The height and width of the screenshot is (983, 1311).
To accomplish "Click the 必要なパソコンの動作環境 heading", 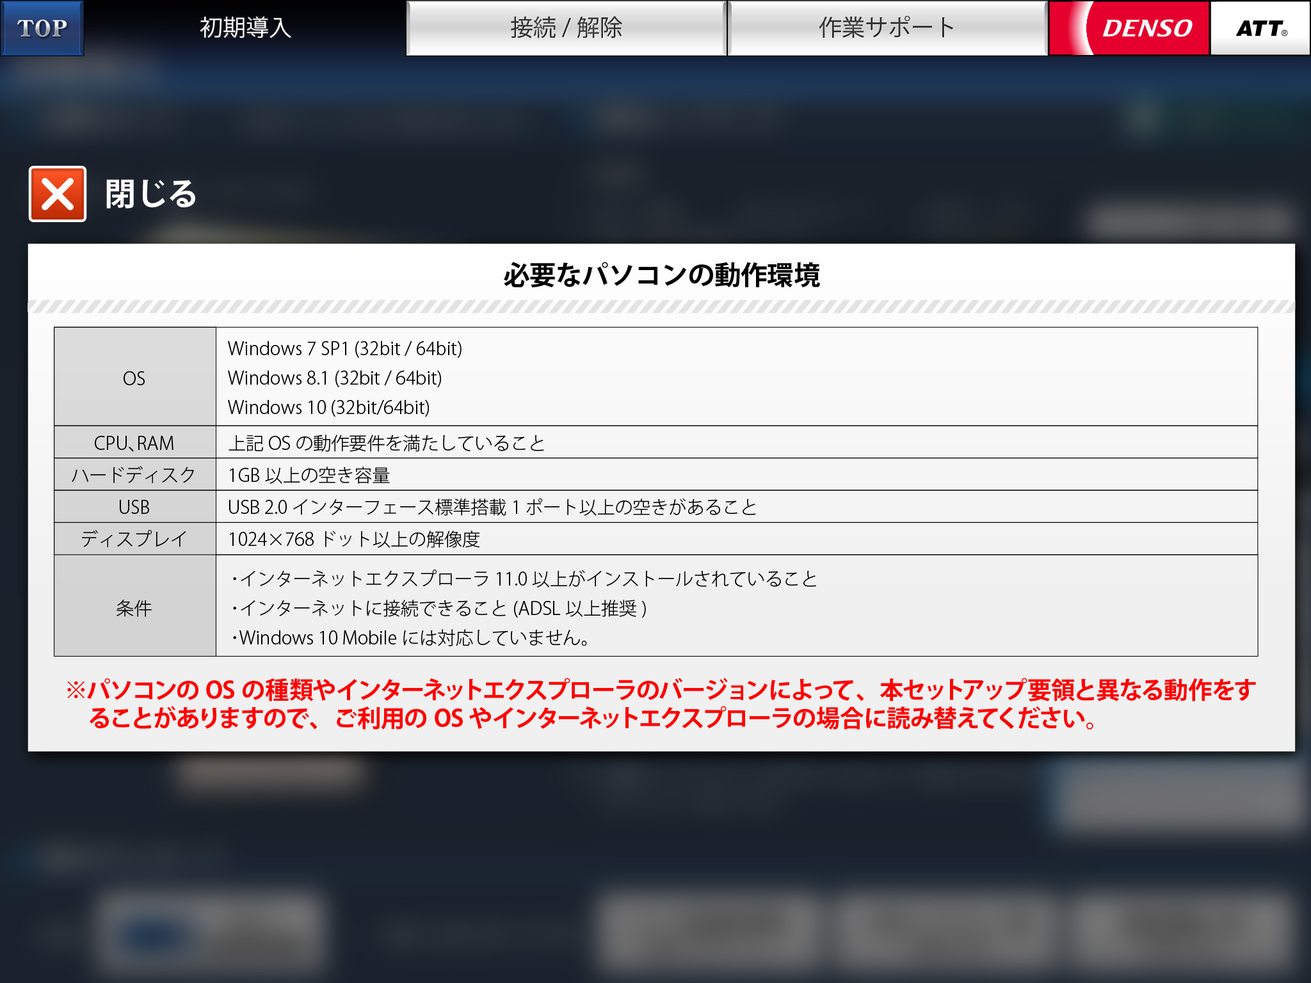I will pos(661,275).
